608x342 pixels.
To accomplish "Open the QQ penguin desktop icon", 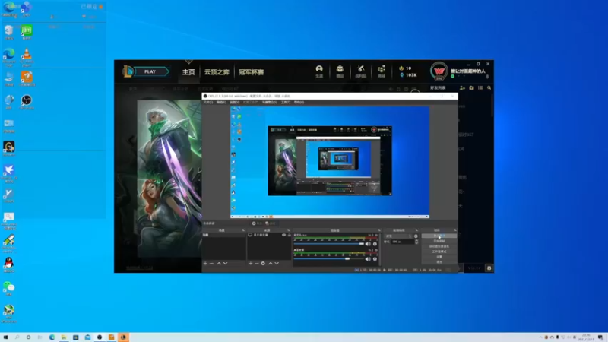I will pos(8,264).
